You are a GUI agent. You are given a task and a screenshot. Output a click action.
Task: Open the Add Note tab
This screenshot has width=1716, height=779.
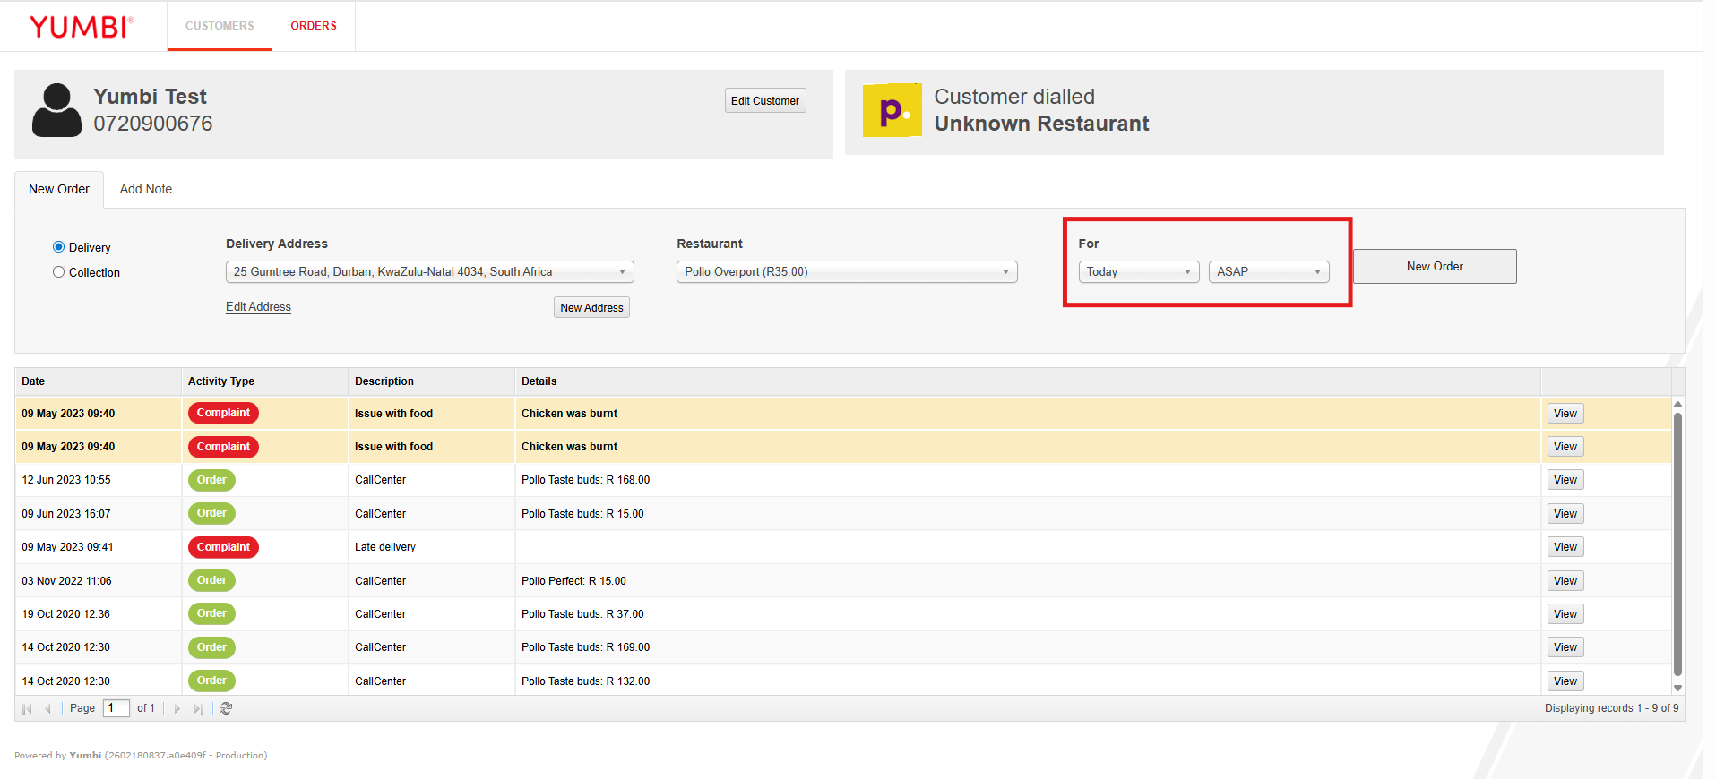tap(146, 189)
